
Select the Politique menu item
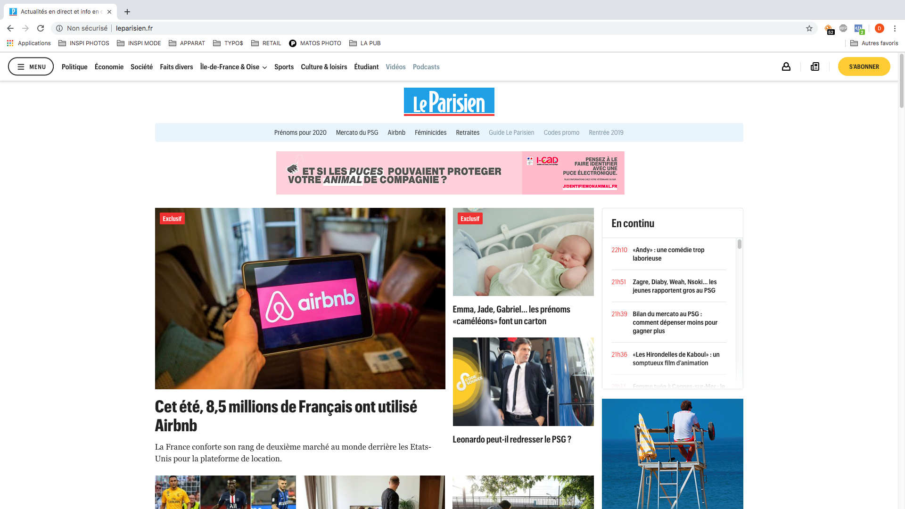coord(74,67)
